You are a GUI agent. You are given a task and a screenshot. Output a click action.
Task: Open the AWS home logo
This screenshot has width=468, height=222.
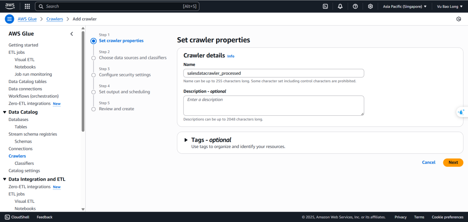tap(10, 6)
